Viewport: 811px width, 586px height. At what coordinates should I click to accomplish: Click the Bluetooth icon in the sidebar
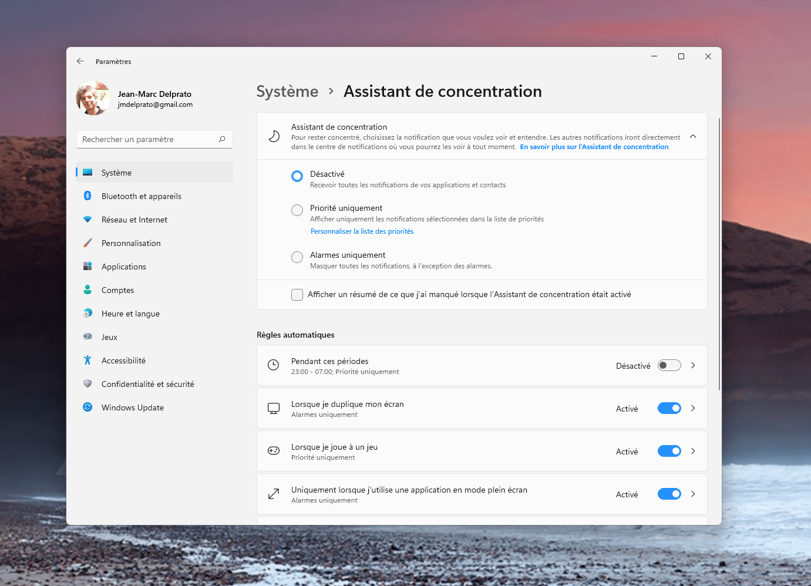tap(88, 196)
